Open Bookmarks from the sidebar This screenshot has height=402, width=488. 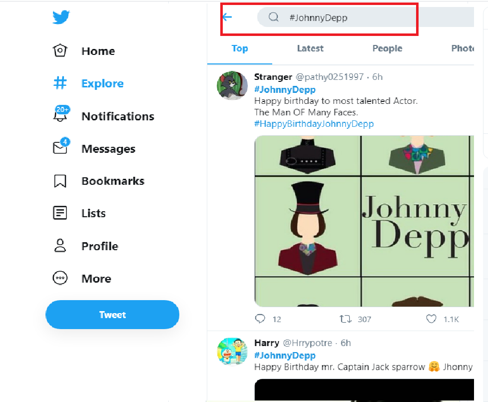click(x=99, y=181)
